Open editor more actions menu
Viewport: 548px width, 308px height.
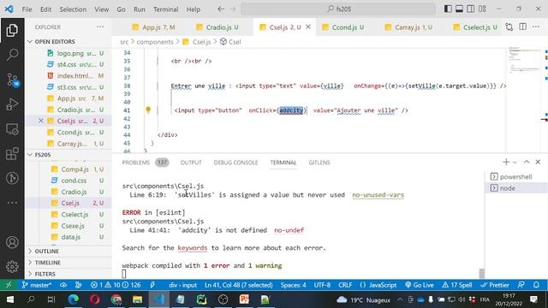point(536,27)
